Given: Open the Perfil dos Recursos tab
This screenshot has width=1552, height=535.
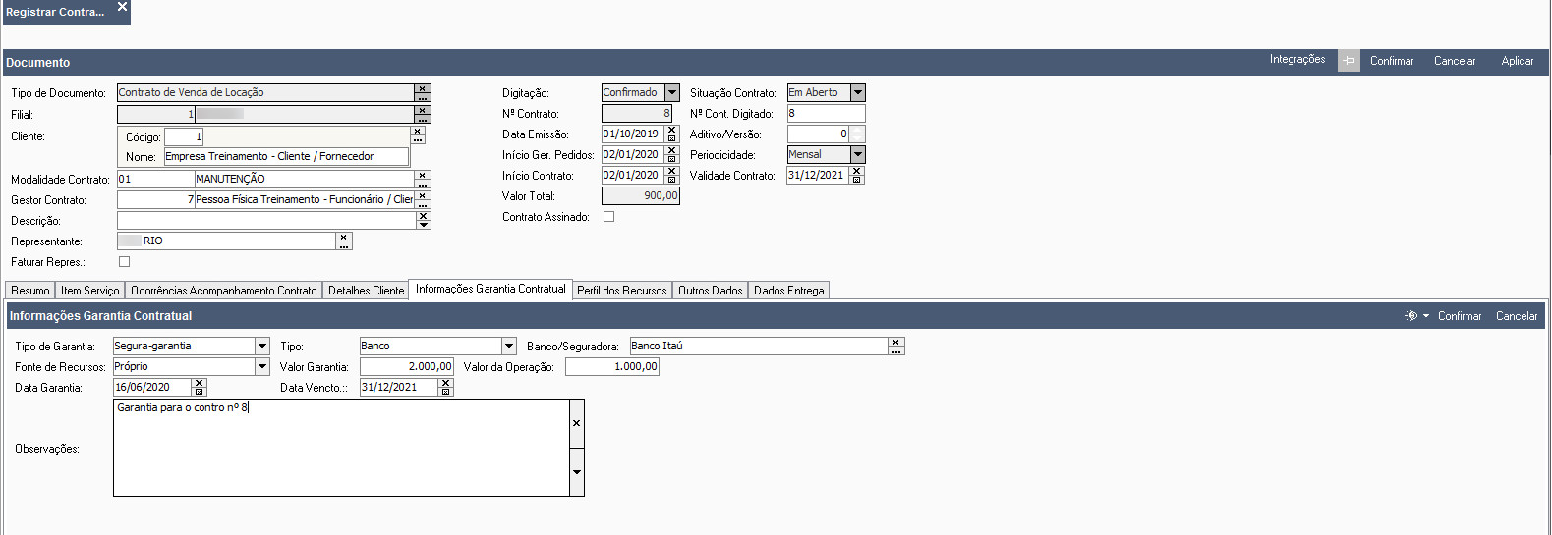Looking at the screenshot, I should pos(621,291).
